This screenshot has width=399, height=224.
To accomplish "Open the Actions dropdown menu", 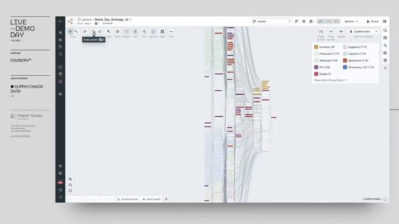I will pos(351,22).
